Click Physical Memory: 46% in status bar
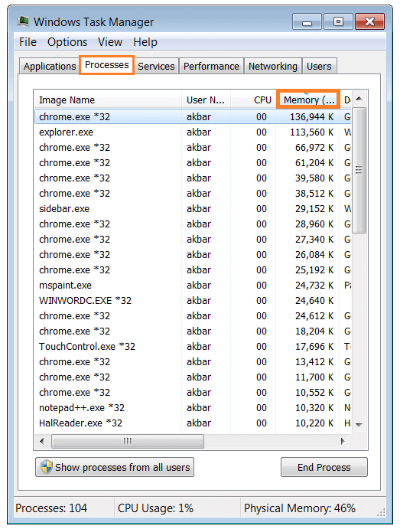Viewport: 400px width, 529px height. tap(300, 508)
